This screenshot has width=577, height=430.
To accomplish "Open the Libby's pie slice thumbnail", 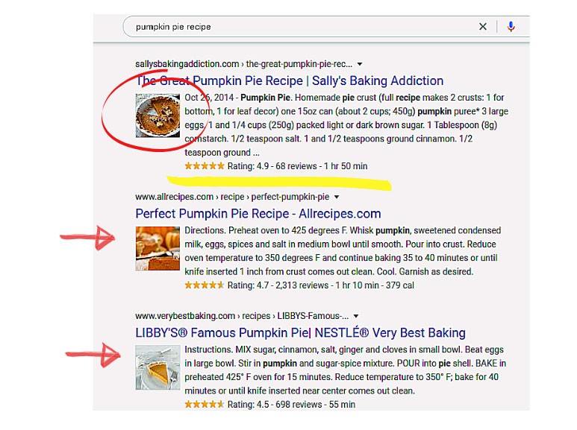I will click(x=157, y=367).
